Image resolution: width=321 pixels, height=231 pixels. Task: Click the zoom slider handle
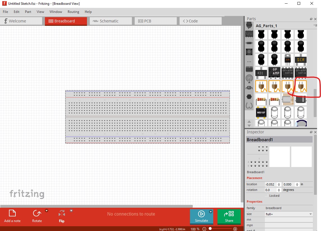click(x=210, y=229)
